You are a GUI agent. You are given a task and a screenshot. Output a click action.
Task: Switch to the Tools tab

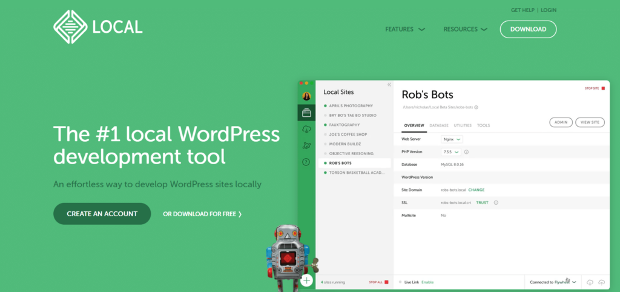[484, 125]
